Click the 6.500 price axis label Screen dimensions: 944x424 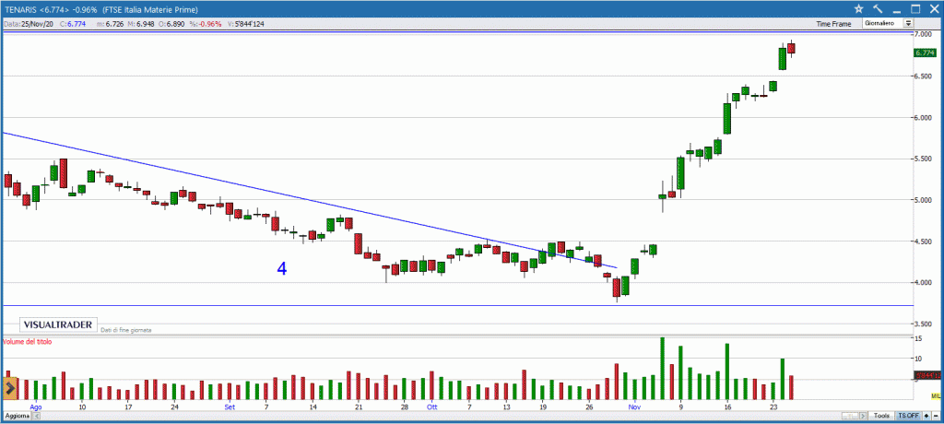(924, 76)
